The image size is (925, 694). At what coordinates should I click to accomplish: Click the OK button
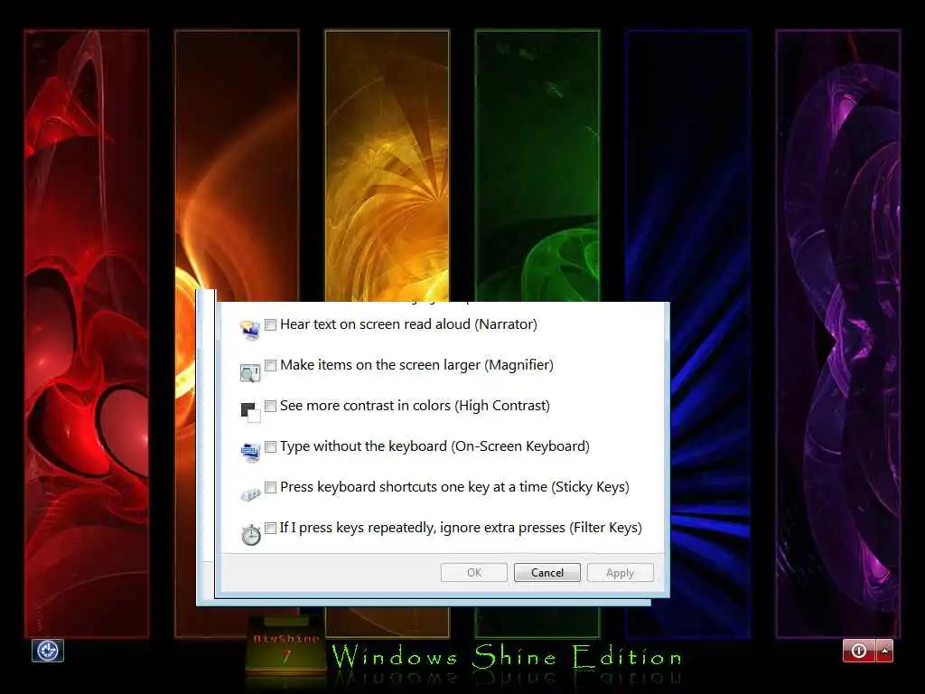(473, 572)
